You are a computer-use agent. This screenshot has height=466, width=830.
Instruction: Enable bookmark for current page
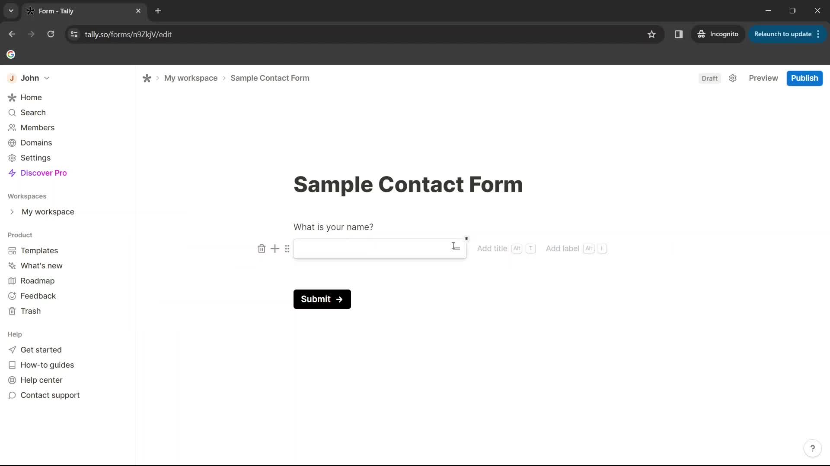pos(652,34)
